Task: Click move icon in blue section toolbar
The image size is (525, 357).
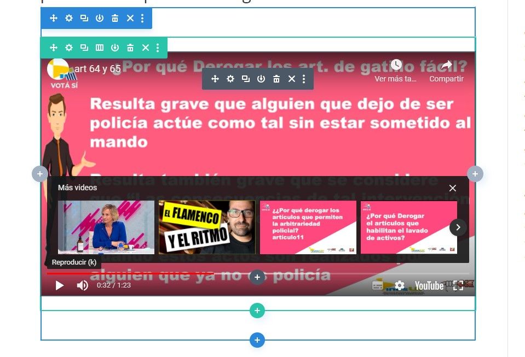Action: pyautogui.click(x=54, y=18)
